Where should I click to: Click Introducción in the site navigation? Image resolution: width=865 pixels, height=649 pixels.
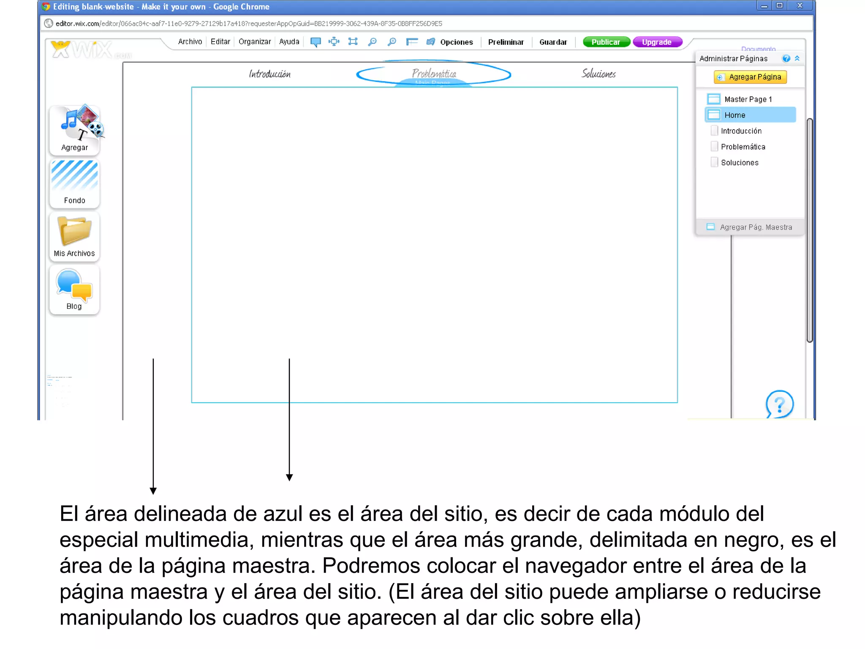269,74
